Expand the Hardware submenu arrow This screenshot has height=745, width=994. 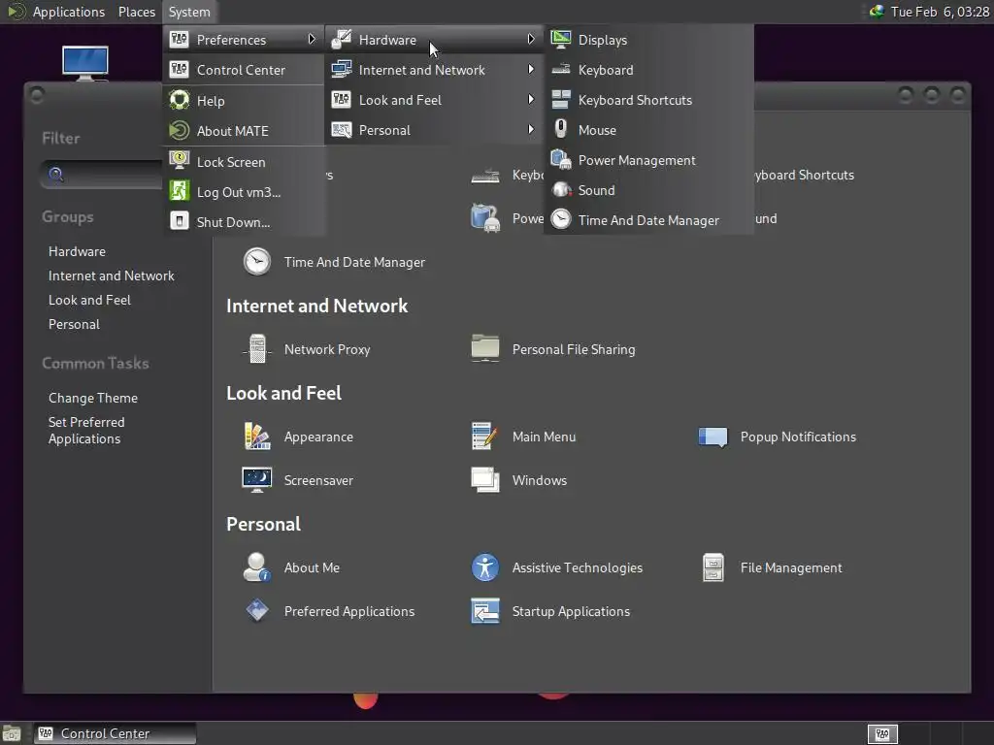coord(531,39)
